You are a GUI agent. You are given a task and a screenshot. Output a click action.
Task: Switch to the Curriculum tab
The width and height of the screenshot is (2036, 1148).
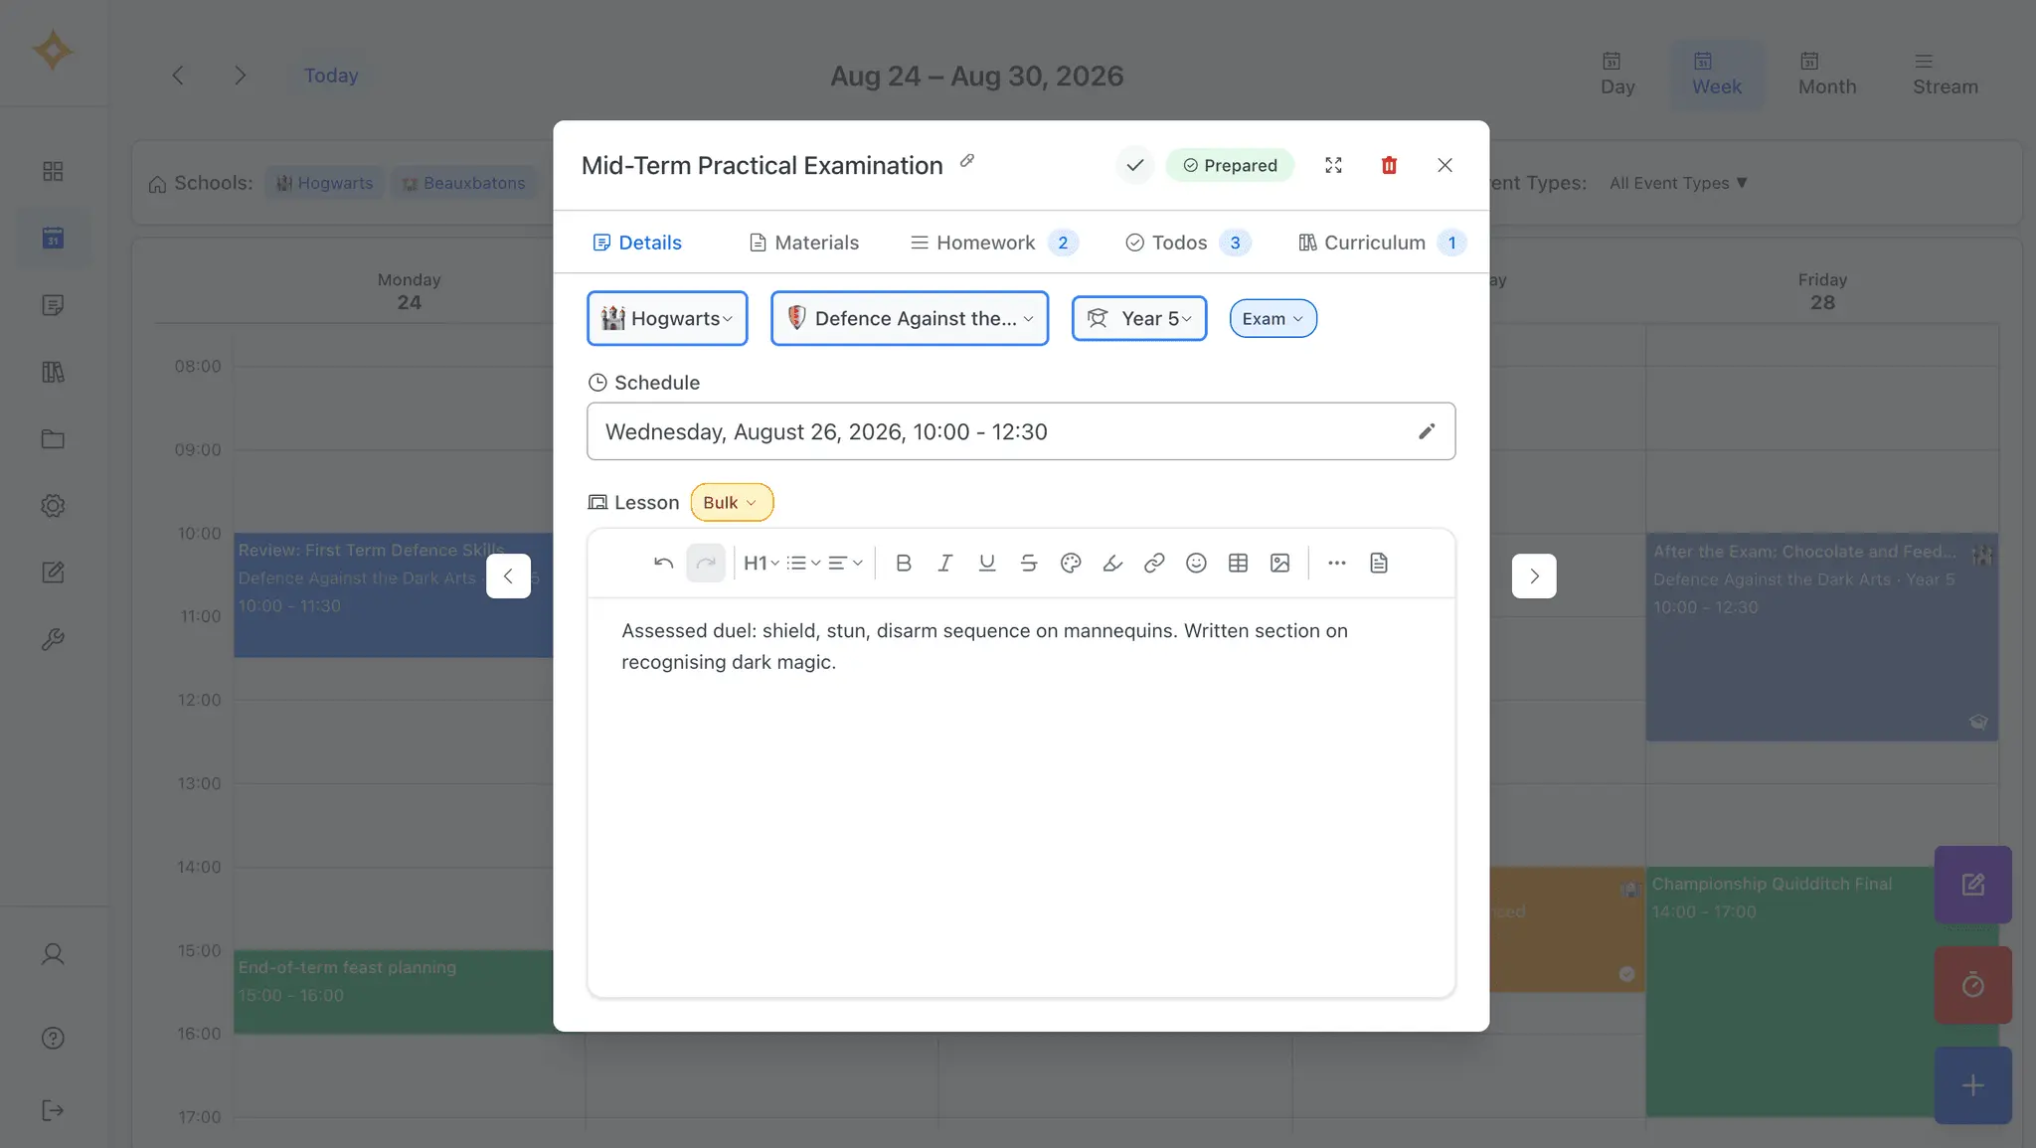tap(1382, 243)
